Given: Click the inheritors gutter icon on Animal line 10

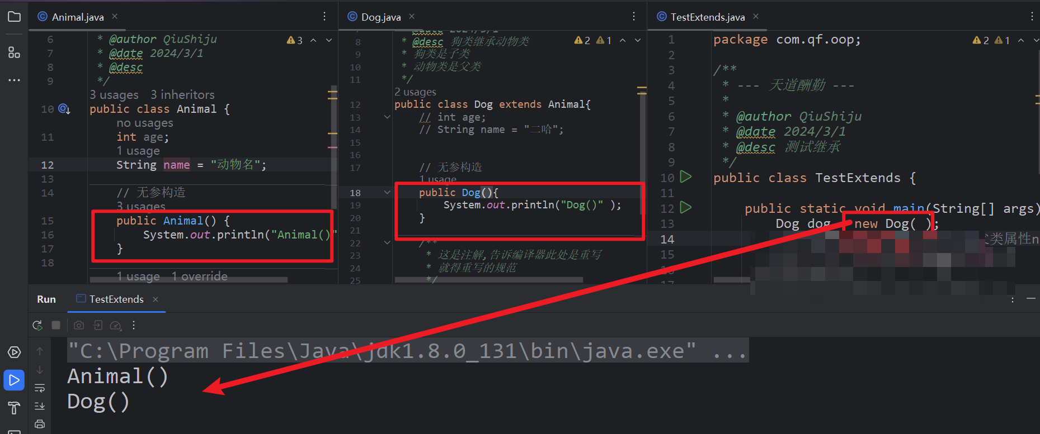Looking at the screenshot, I should pos(64,109).
